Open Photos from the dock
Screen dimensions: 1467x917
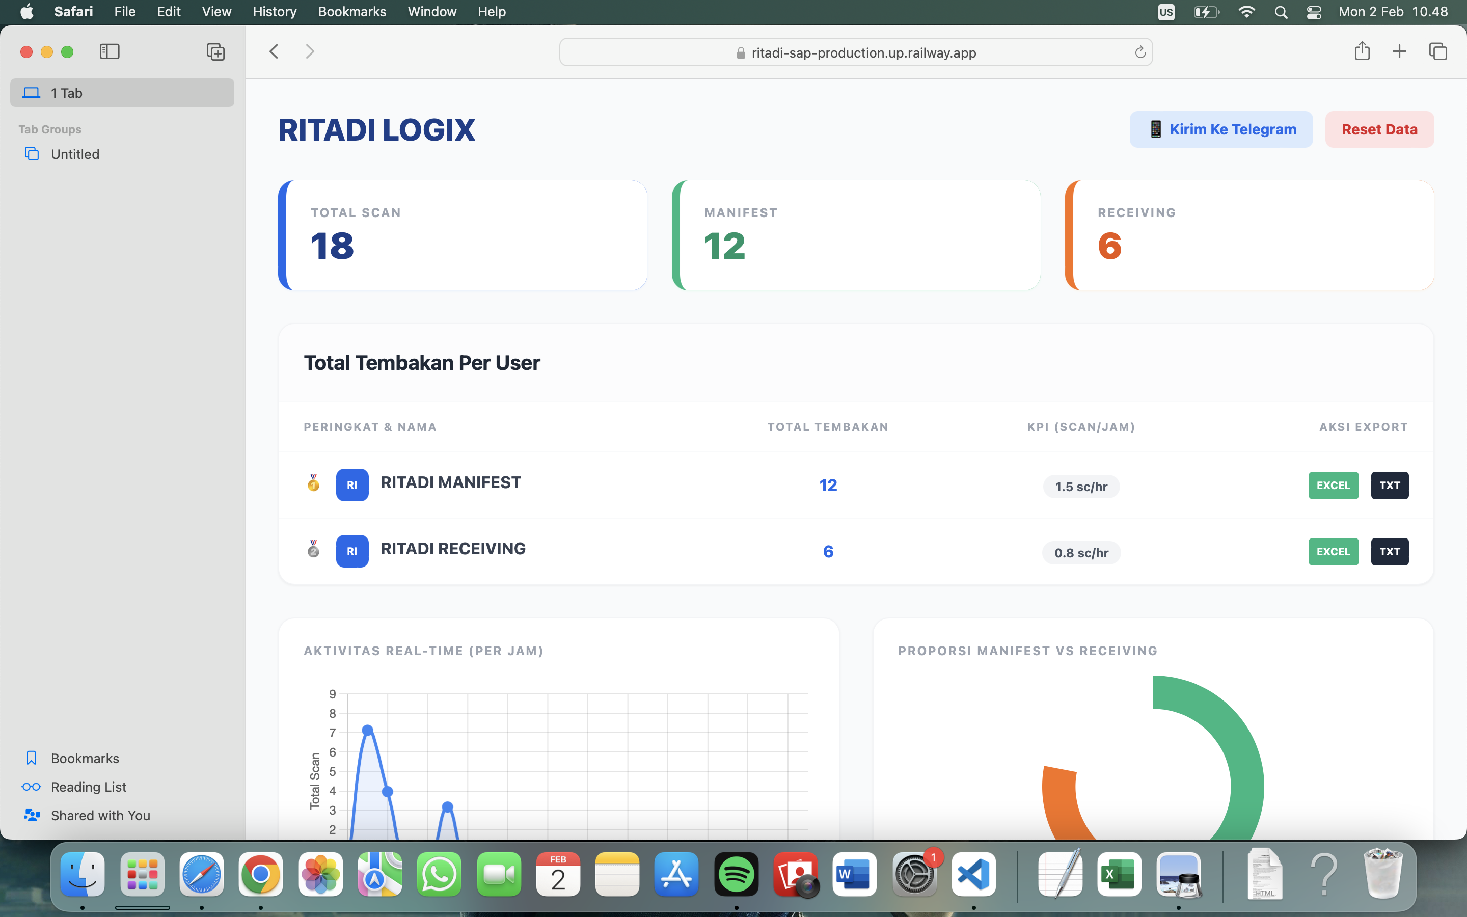click(x=321, y=874)
